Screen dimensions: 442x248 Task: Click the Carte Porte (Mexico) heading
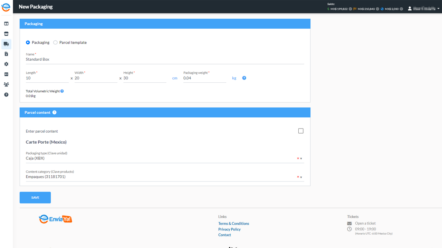[46, 142]
